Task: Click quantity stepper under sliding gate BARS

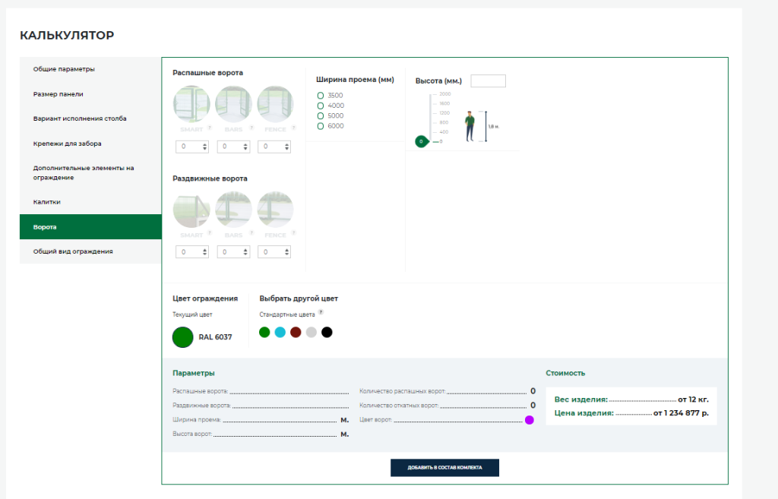Action: point(233,252)
